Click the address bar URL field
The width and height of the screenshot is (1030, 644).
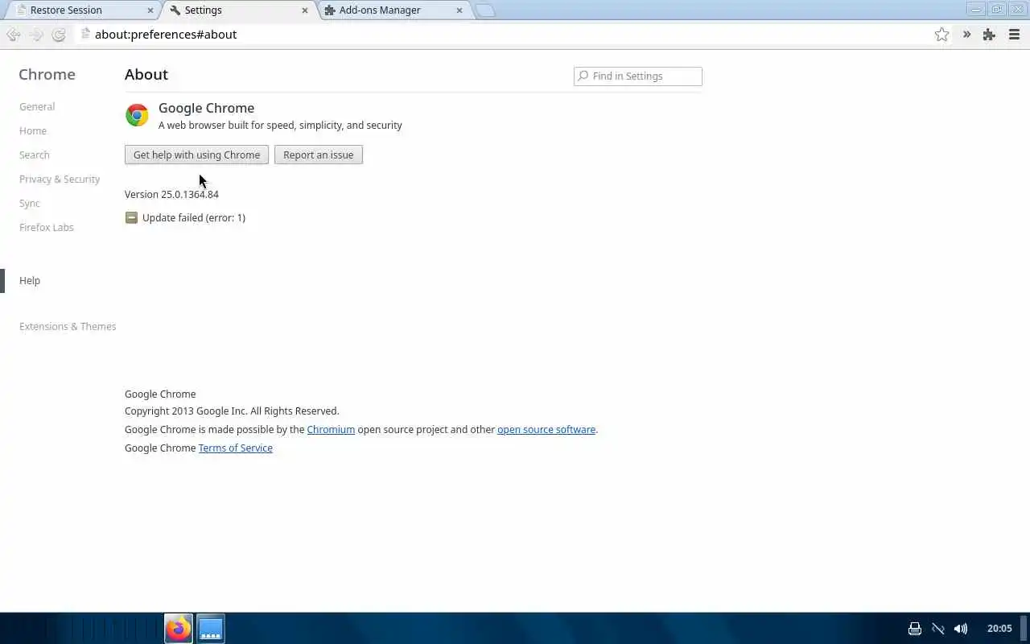pos(507,35)
